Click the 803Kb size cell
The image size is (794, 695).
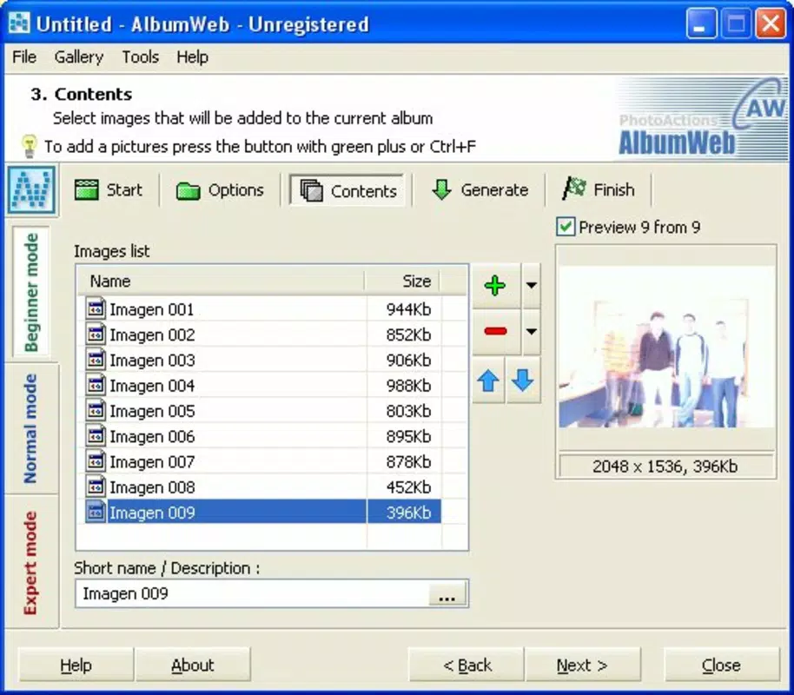[x=408, y=411]
